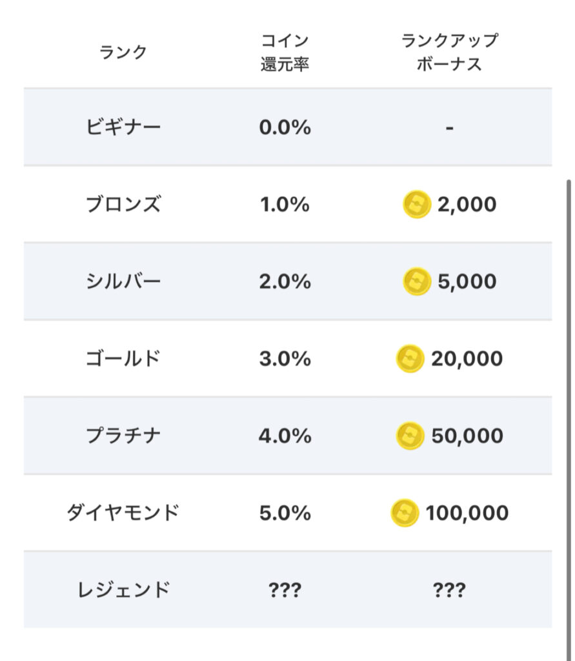Click the 3.0% rate for ゴールド
The image size is (575, 661).
(285, 359)
